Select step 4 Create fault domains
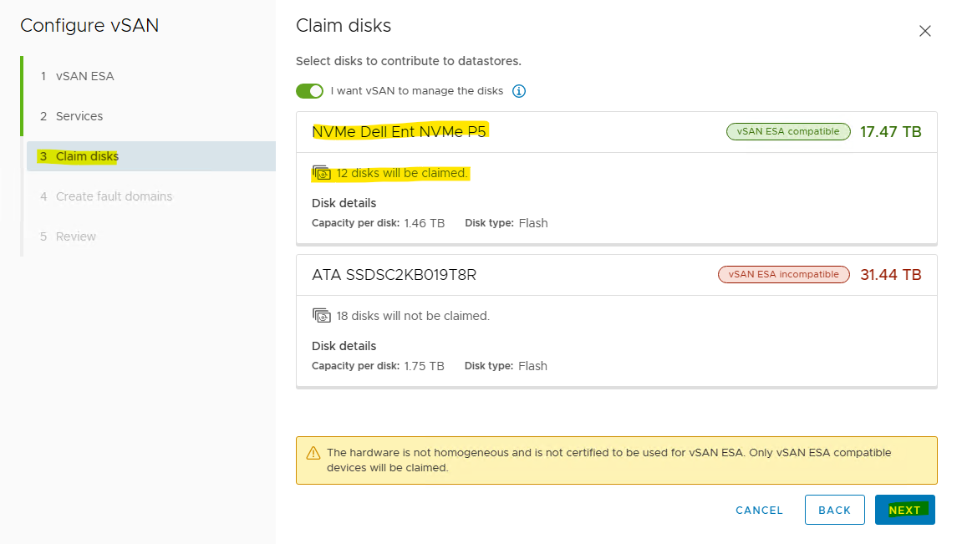This screenshot has height=544, width=957. tap(114, 196)
